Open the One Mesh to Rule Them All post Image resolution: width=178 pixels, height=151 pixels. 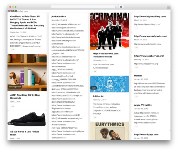click(x=27, y=22)
